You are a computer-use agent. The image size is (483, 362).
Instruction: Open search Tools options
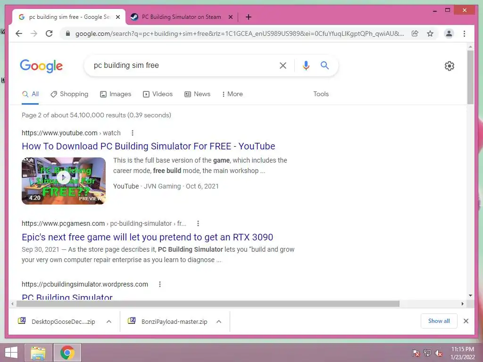pos(321,94)
